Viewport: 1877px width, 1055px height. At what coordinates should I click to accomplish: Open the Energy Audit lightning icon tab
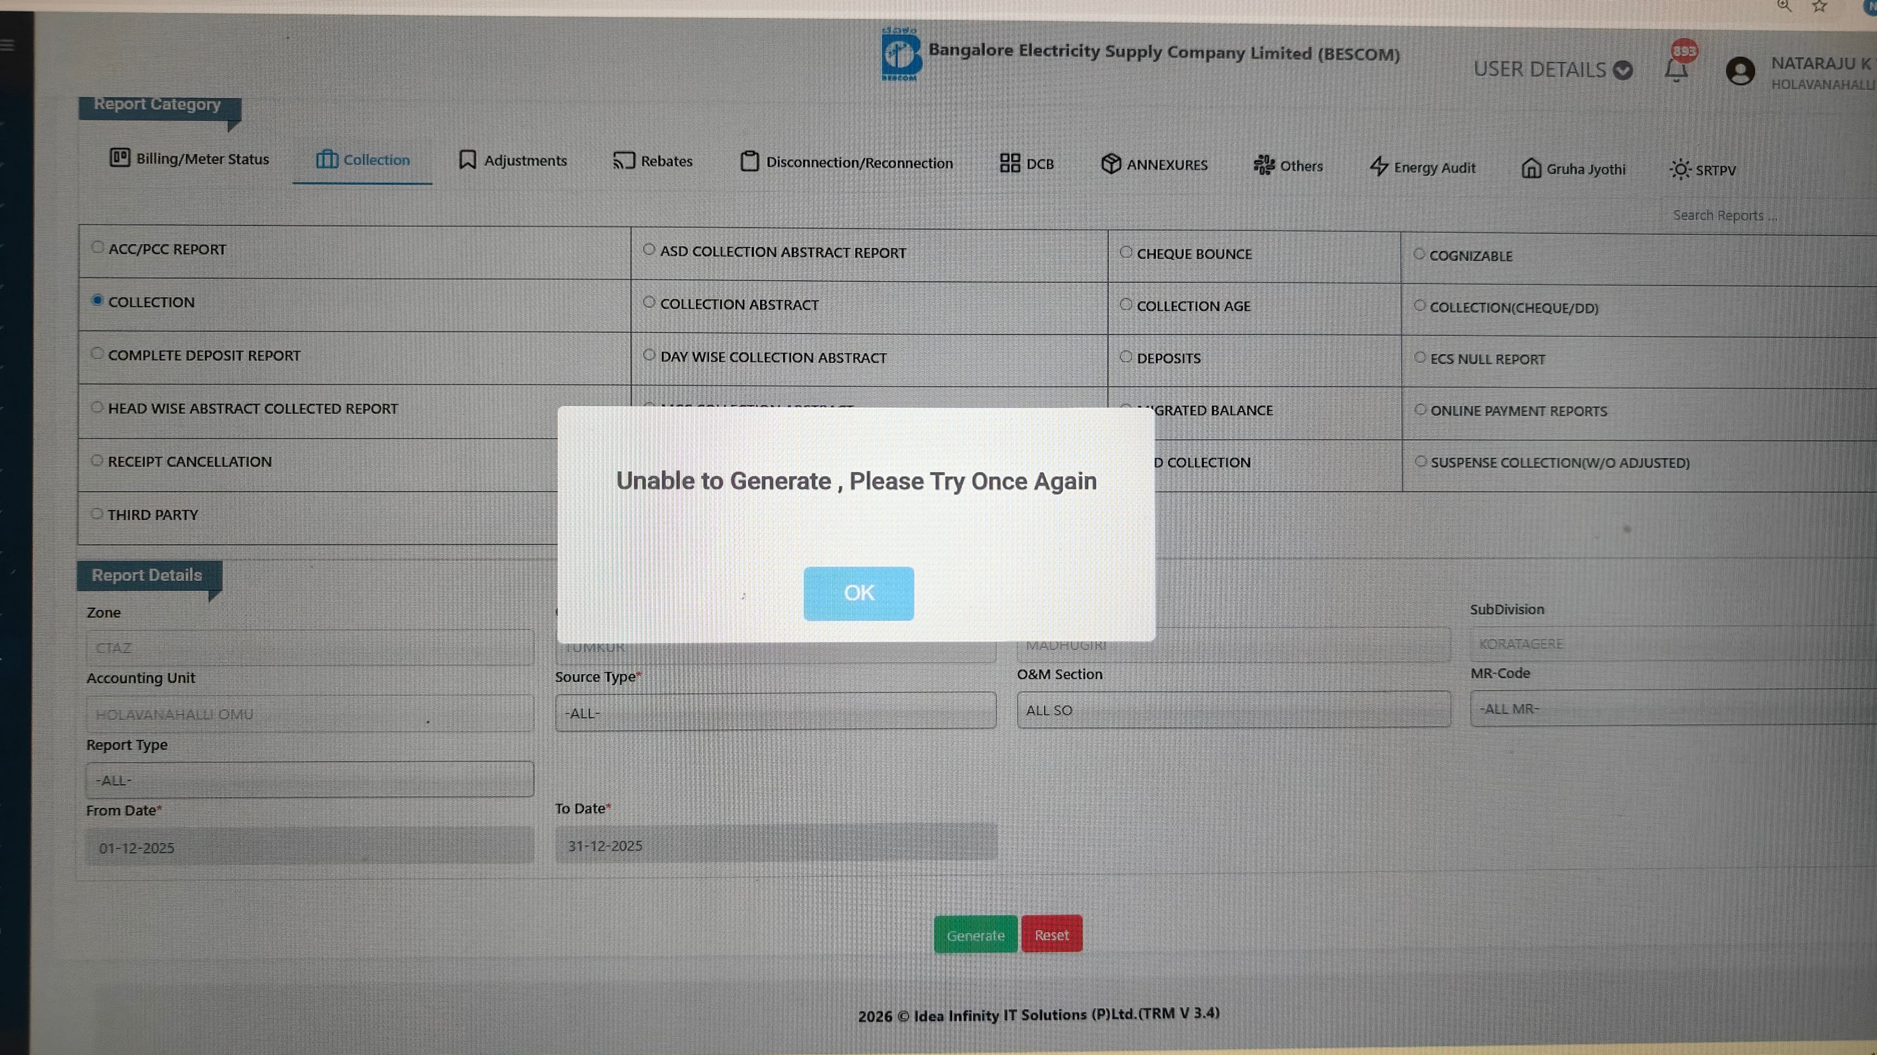point(1378,167)
